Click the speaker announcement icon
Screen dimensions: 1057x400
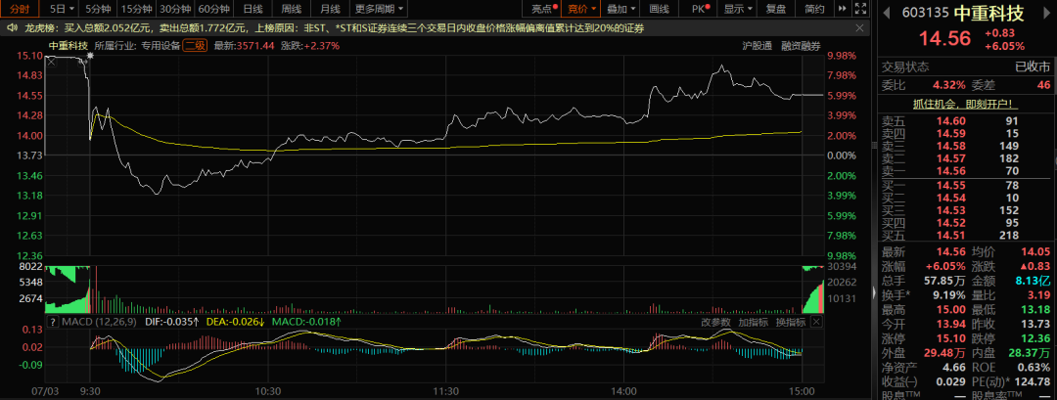[12, 28]
